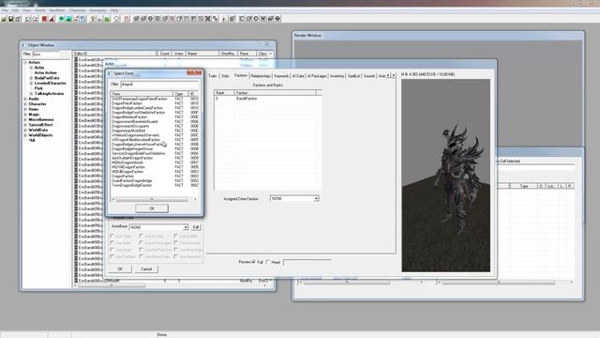Toggle the red triangle snap-to-angle icon
Image resolution: width=600 pixels, height=338 pixels.
(x=52, y=19)
